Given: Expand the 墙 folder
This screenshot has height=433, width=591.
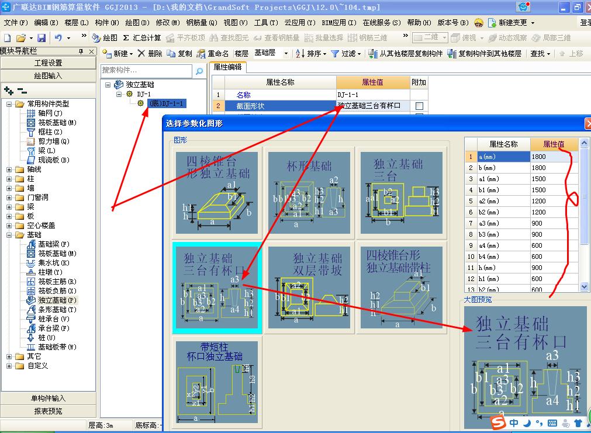Looking at the screenshot, I should [9, 188].
